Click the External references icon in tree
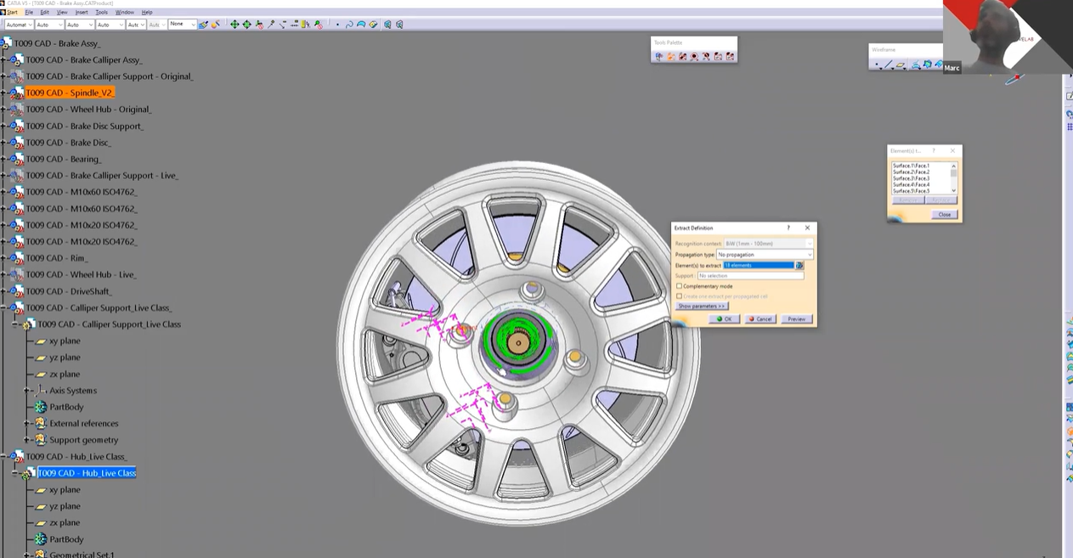This screenshot has height=558, width=1073. click(40, 424)
